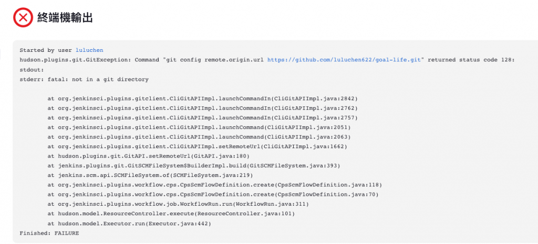This screenshot has width=538, height=244.
Task: Click the Executor.run Executor.java:442 line
Action: coord(129,224)
